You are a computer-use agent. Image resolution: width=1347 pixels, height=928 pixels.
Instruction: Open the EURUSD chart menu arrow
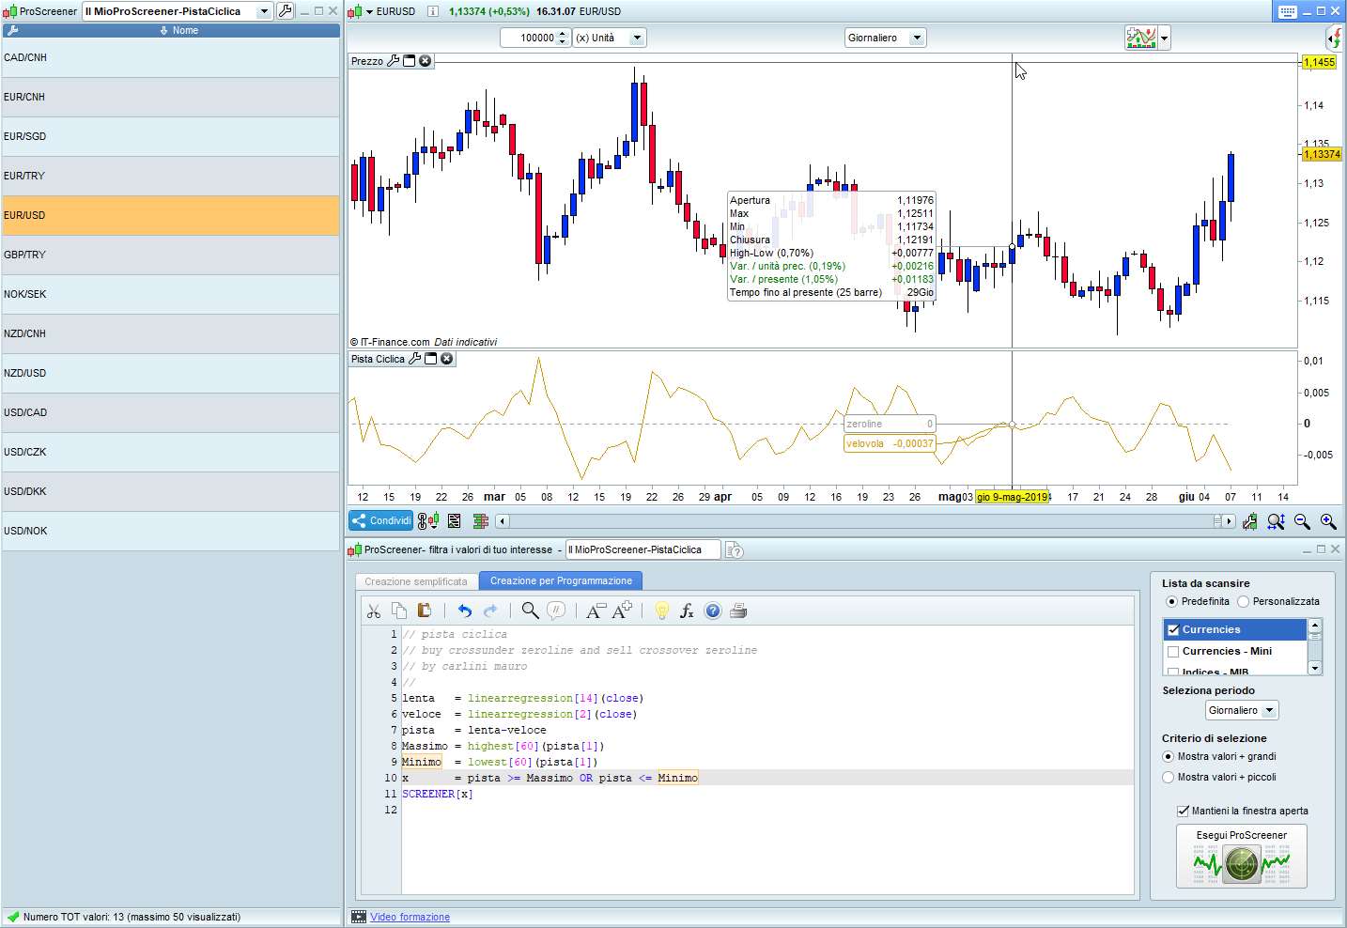click(369, 11)
